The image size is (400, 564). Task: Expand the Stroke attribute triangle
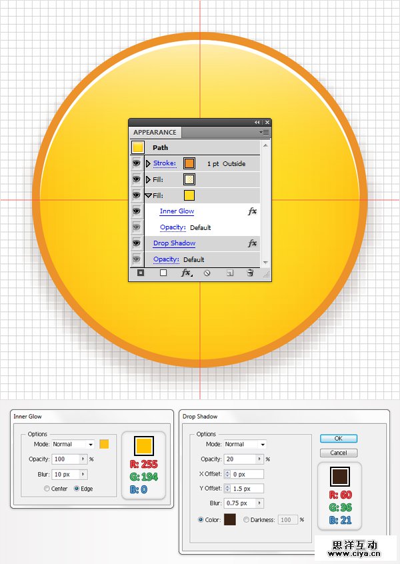pos(148,163)
